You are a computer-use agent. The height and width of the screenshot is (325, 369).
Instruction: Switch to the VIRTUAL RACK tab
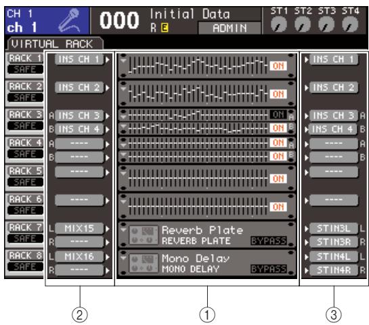point(54,44)
